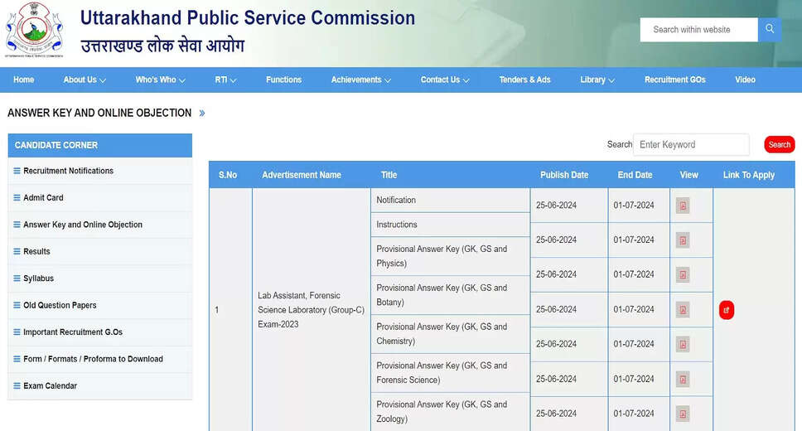The width and height of the screenshot is (802, 431).
Task: Open the Recruitment Notifications link
Action: tap(69, 171)
